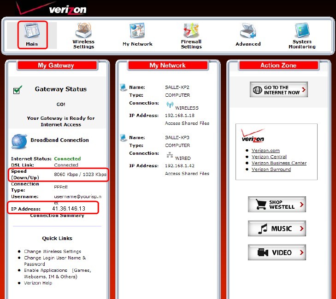The image size is (336, 299).
Task: Open Wireless Settings router icon
Action: (x=83, y=30)
